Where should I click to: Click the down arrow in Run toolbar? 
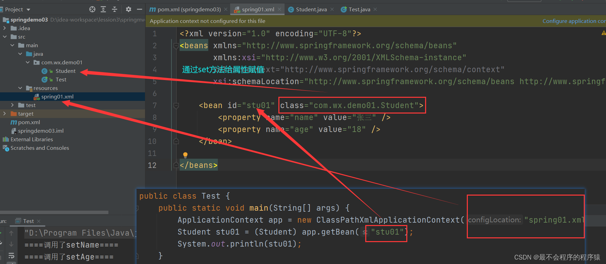click(x=11, y=244)
